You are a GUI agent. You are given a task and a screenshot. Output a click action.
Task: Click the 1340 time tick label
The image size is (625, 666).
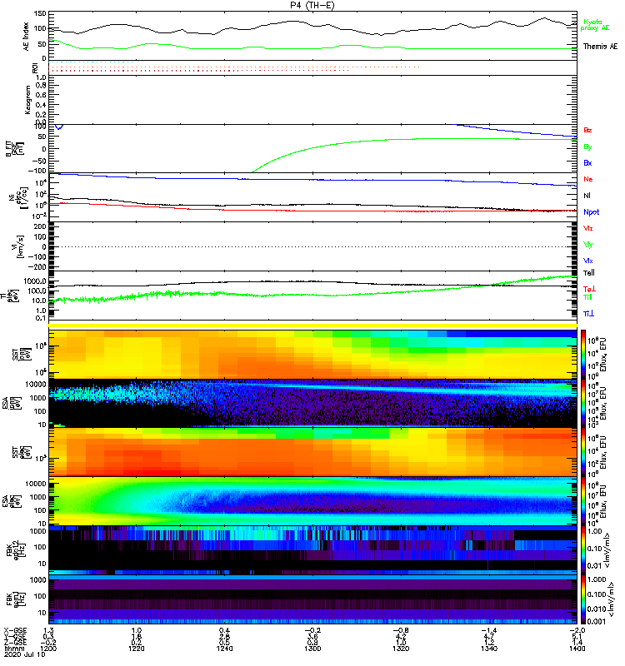coord(489,649)
